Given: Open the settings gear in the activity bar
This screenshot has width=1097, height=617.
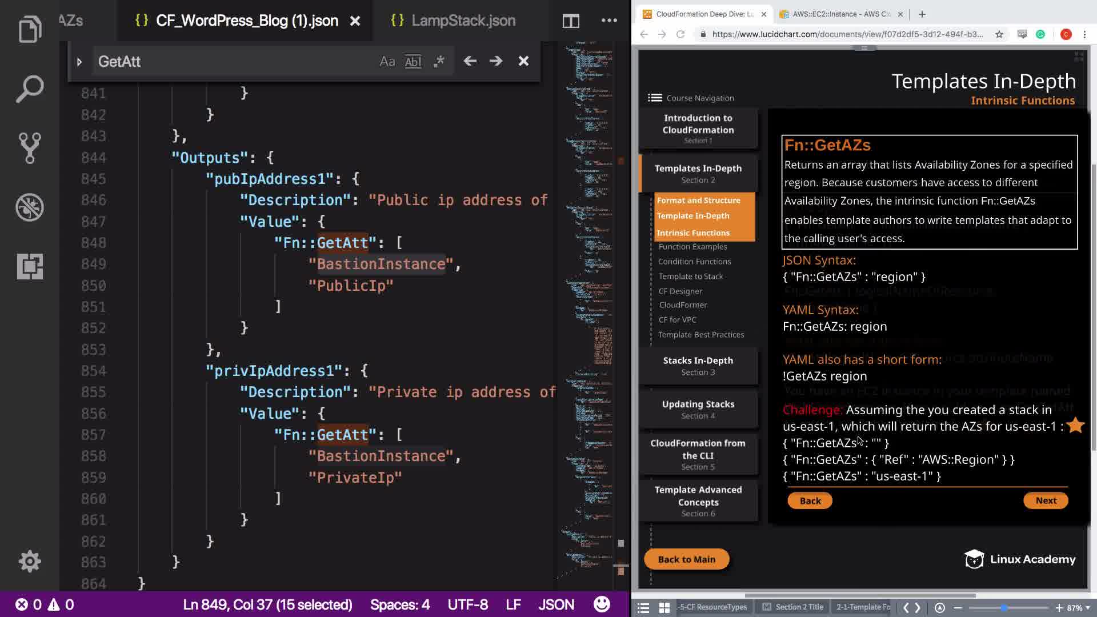Looking at the screenshot, I should coord(30,561).
